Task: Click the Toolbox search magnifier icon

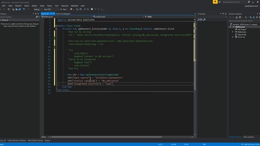Action: [x=37, y=17]
